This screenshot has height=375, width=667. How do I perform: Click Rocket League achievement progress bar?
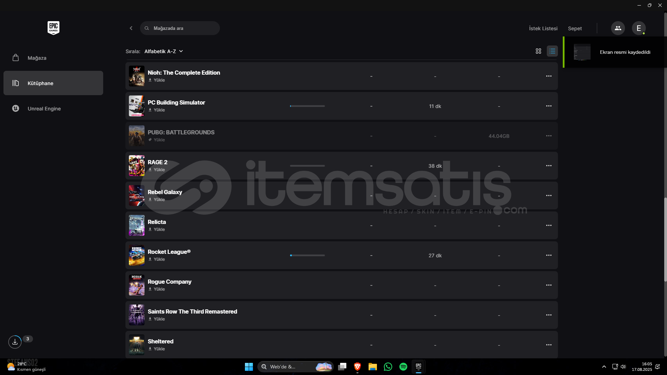point(307,256)
